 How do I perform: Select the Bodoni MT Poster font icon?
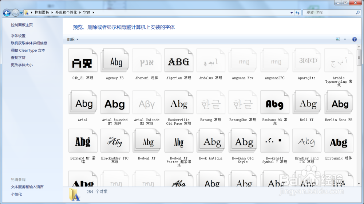pos(179,141)
